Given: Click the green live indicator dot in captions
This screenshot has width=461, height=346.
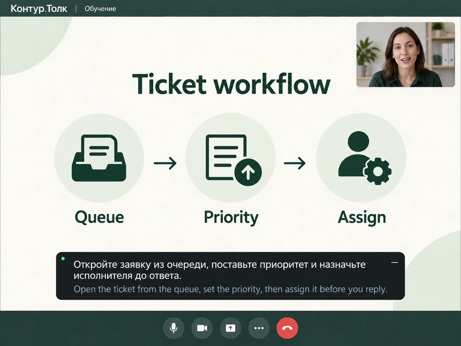Looking at the screenshot, I should [63, 258].
